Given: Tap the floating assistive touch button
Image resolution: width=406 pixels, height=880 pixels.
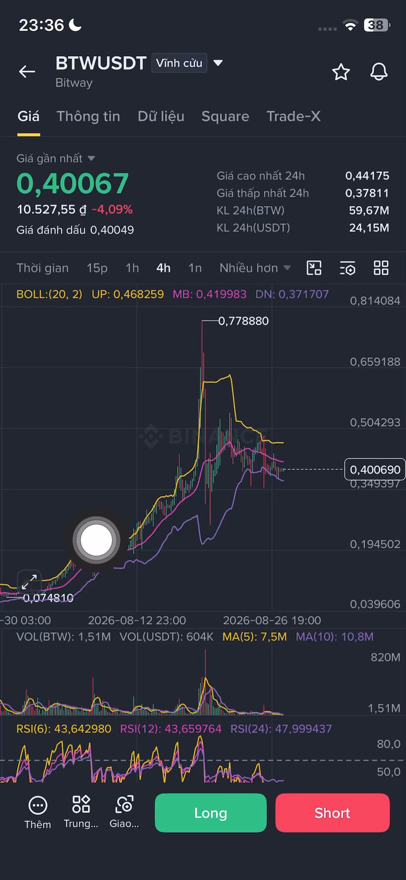Looking at the screenshot, I should (96, 540).
